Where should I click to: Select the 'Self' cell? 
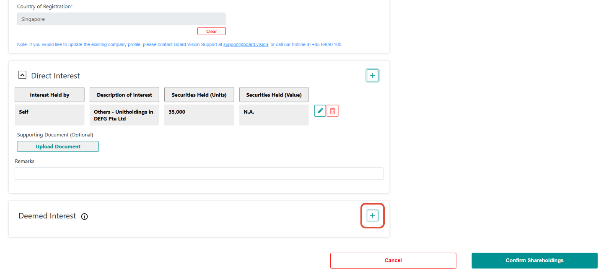click(x=49, y=115)
